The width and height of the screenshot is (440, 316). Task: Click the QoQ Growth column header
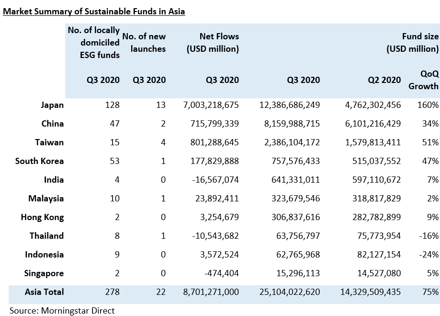click(427, 80)
